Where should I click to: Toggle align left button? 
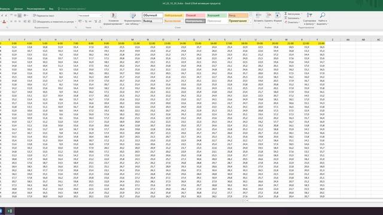pos(11,21)
